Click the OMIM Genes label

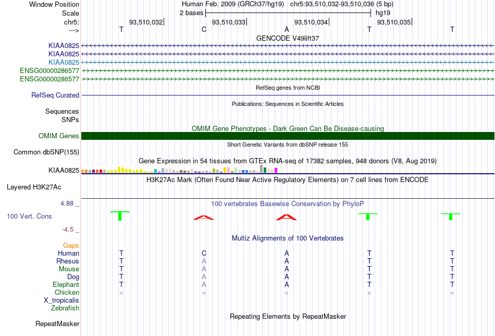[59, 136]
